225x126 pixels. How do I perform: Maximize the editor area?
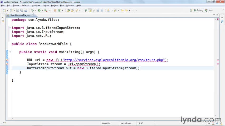217,15
